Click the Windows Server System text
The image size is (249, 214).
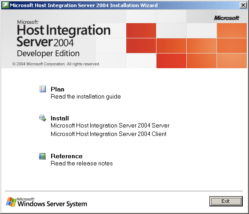tap(52, 204)
